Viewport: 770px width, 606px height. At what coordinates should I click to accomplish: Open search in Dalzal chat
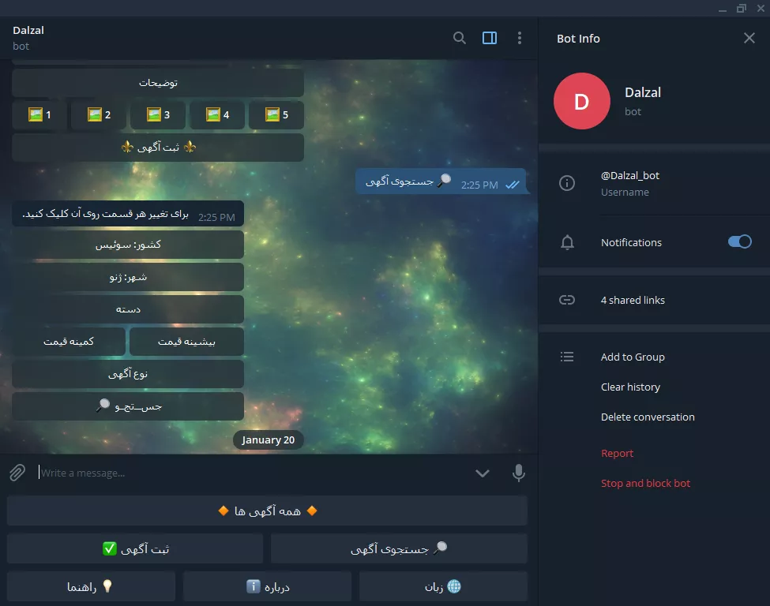point(459,38)
